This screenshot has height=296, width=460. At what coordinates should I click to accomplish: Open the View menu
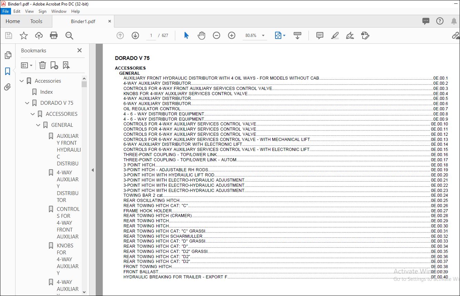coord(30,11)
